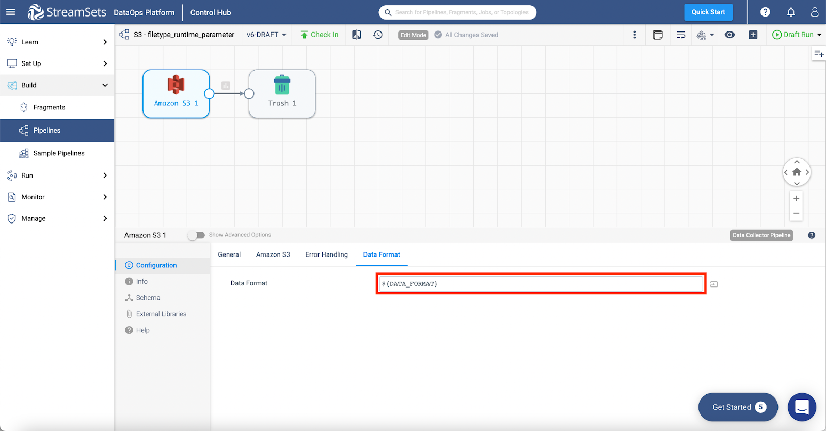Click the Check In button
Screen dimensions: 826x431
[320, 35]
